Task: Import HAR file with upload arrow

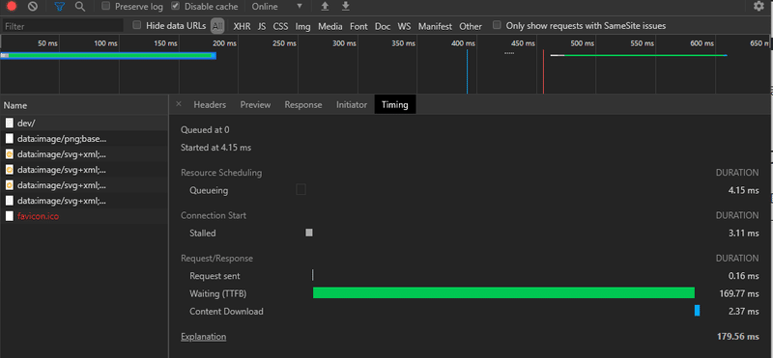Action: pyautogui.click(x=325, y=7)
